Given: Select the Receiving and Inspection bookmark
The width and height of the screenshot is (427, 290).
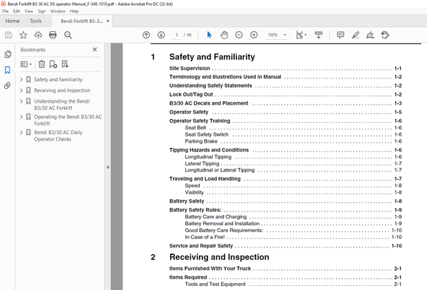Looking at the screenshot, I should pos(62,90).
